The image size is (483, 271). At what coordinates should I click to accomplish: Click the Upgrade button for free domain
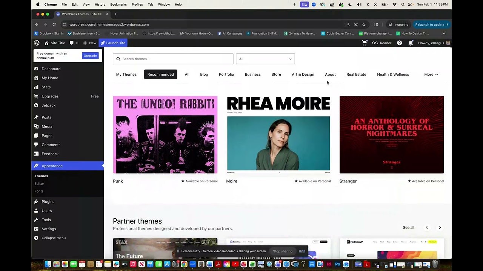(90, 56)
